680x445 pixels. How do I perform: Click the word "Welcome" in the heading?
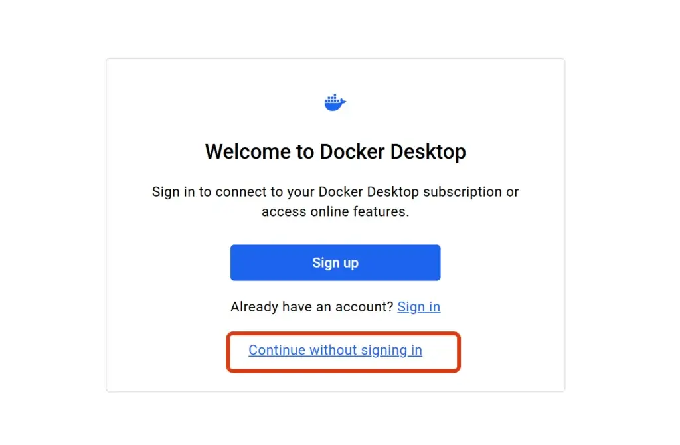[x=249, y=152]
